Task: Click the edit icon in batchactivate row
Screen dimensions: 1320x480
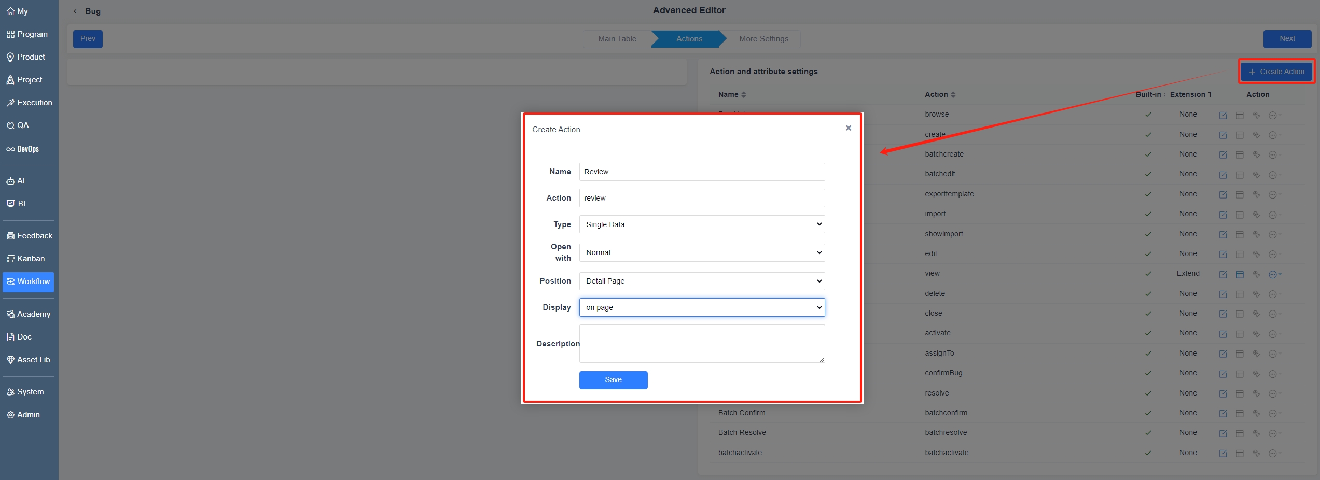Action: 1223,454
